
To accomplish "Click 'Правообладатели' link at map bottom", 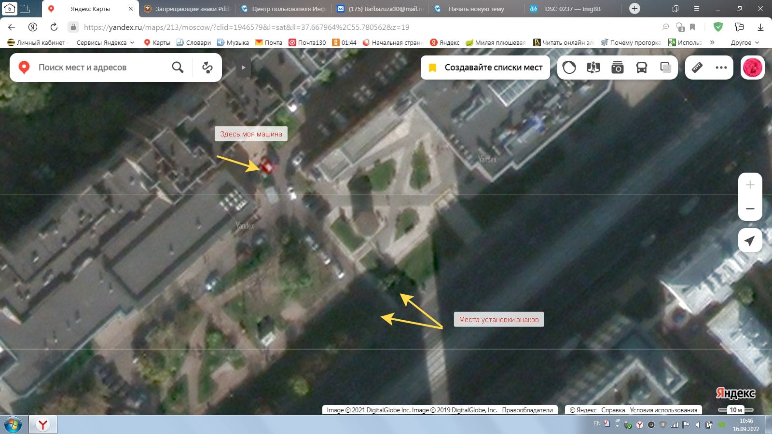I will coord(527,410).
